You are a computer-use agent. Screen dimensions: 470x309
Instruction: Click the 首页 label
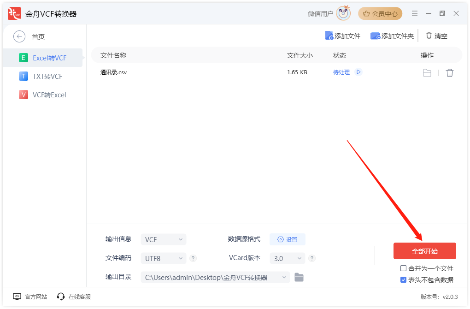click(38, 37)
